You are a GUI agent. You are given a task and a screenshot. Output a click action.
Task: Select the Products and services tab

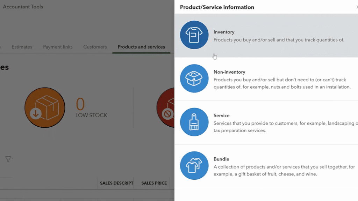[x=141, y=47]
